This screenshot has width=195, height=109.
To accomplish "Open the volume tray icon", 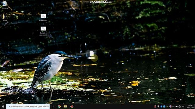I will 173,106.
